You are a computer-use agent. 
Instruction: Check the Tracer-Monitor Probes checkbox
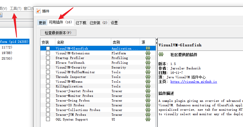coord(48,96)
